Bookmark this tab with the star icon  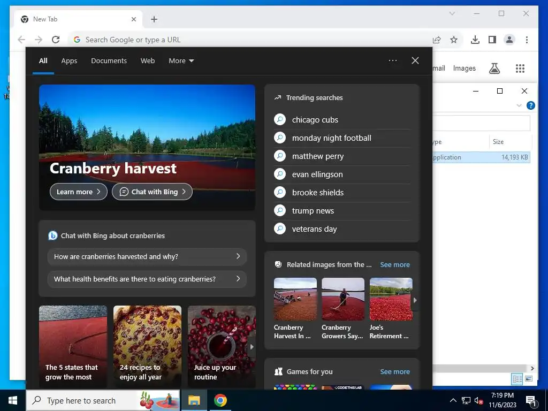(454, 40)
